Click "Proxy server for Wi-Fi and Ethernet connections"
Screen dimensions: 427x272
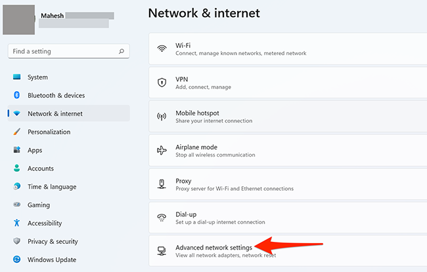(x=235, y=188)
